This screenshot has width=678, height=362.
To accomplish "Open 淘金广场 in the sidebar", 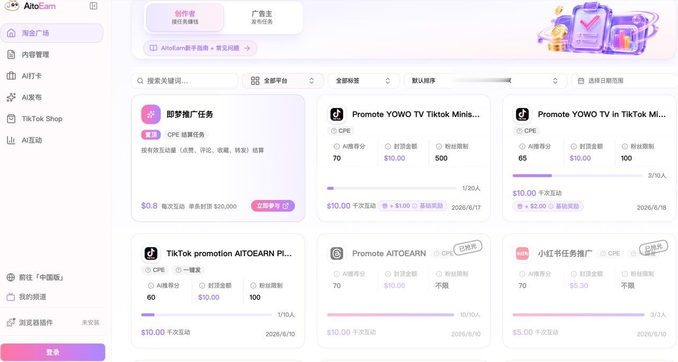I will [x=52, y=33].
